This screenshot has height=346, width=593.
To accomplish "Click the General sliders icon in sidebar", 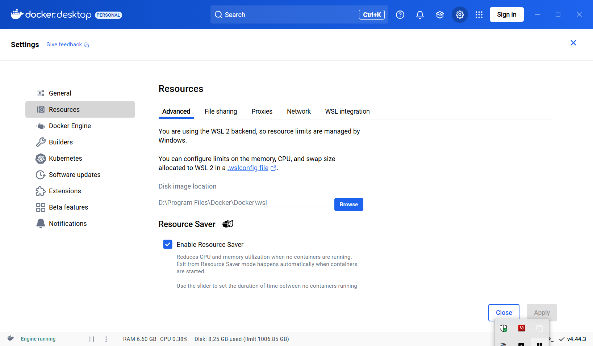I will pyautogui.click(x=41, y=93).
